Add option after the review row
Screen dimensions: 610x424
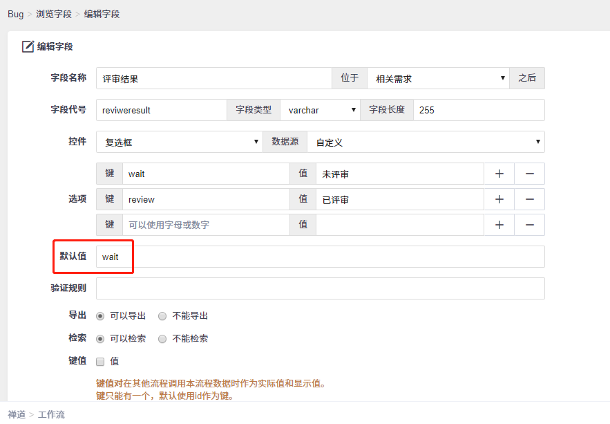pos(499,199)
